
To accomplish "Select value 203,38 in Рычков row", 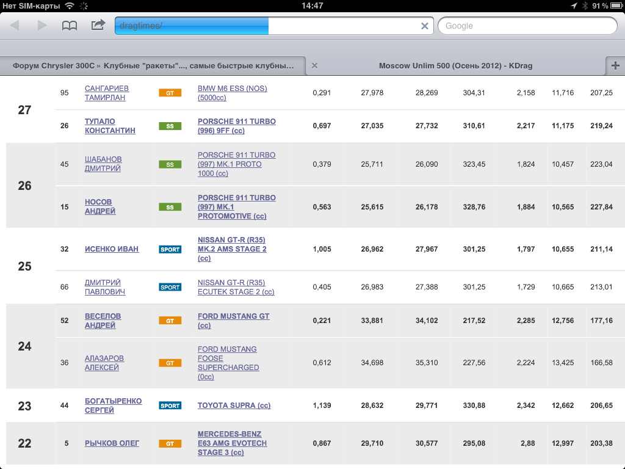I will coord(601,443).
